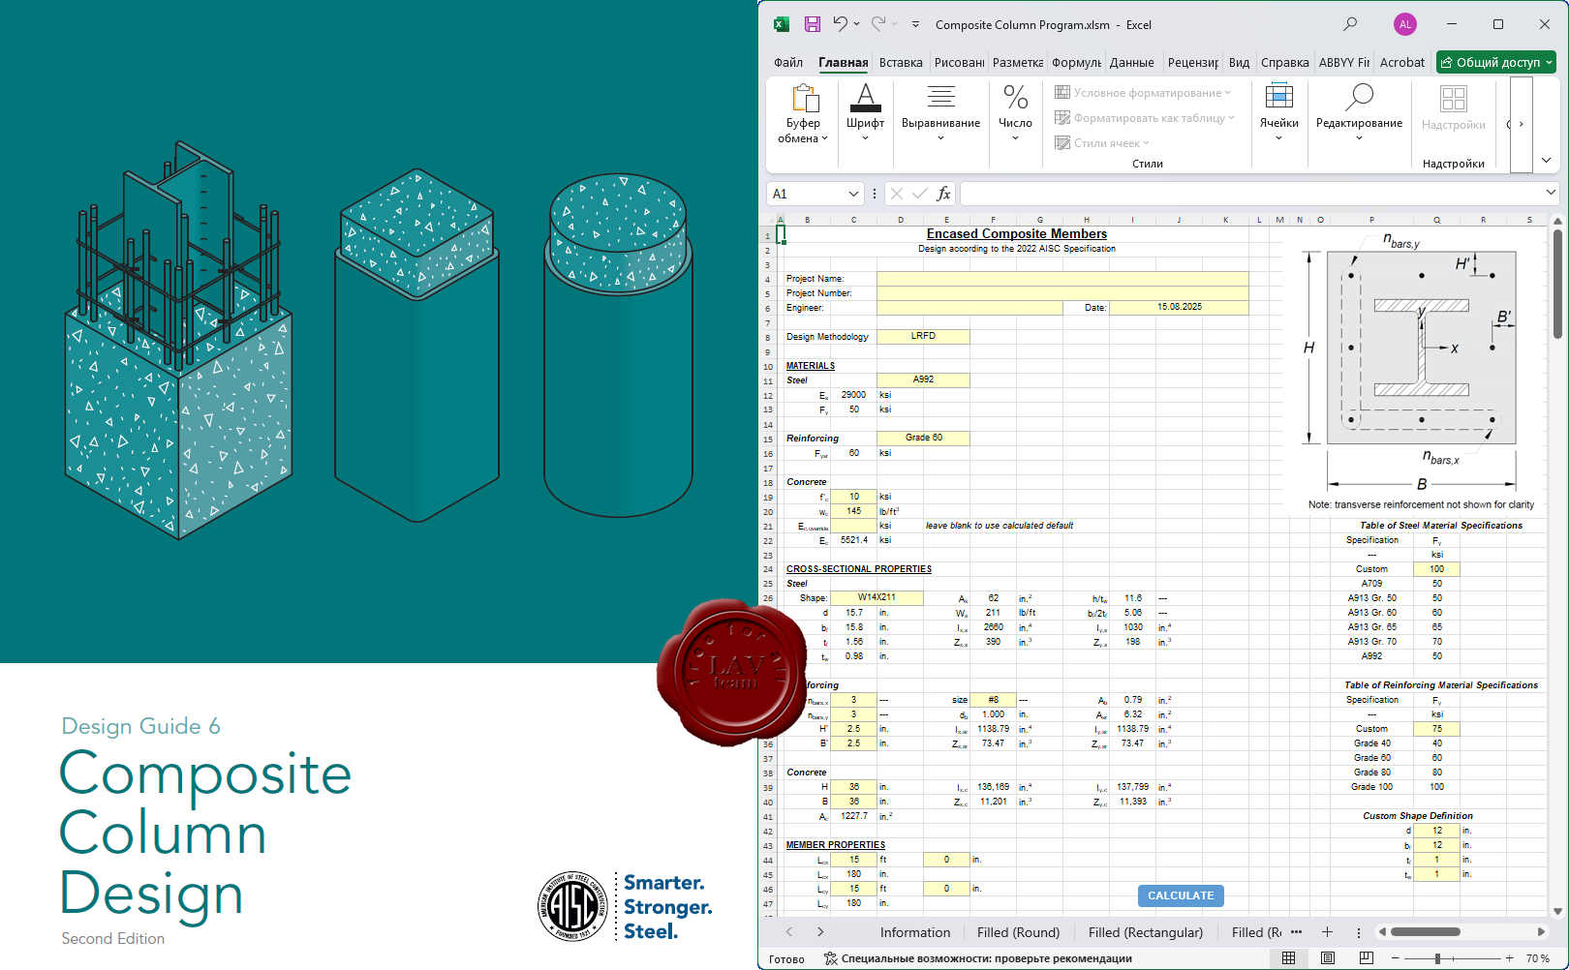Click inside the formula bar input
The image size is (1569, 970).
[x=1251, y=194]
